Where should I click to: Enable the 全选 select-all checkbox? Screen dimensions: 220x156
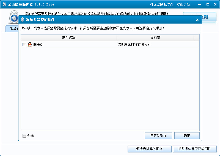(24, 136)
